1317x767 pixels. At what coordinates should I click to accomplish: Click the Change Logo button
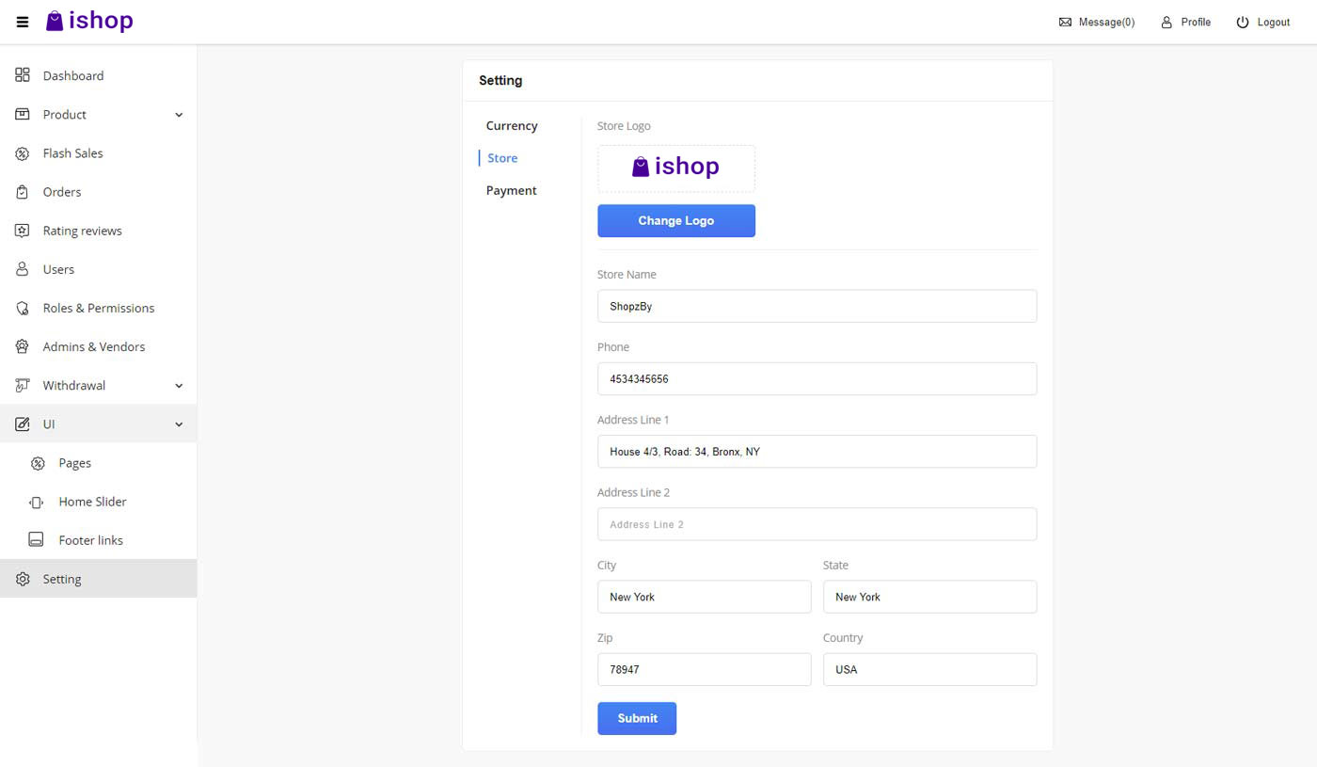[675, 220]
